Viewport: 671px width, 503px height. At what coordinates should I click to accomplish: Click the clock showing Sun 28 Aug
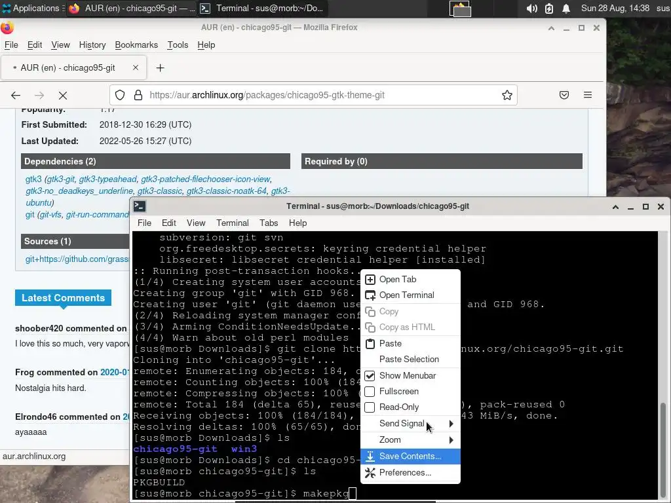(615, 8)
